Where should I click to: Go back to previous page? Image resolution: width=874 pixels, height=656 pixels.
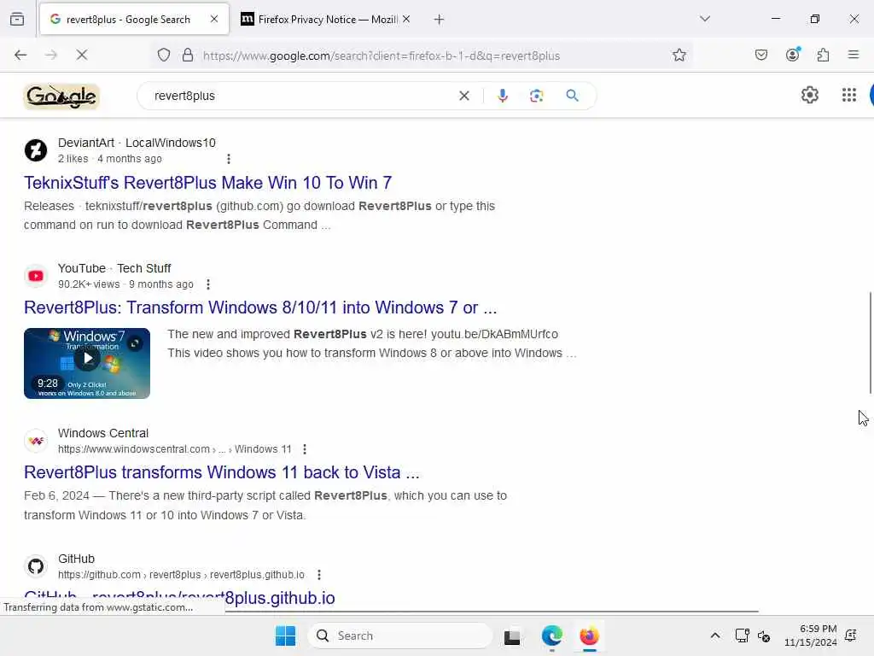20,55
